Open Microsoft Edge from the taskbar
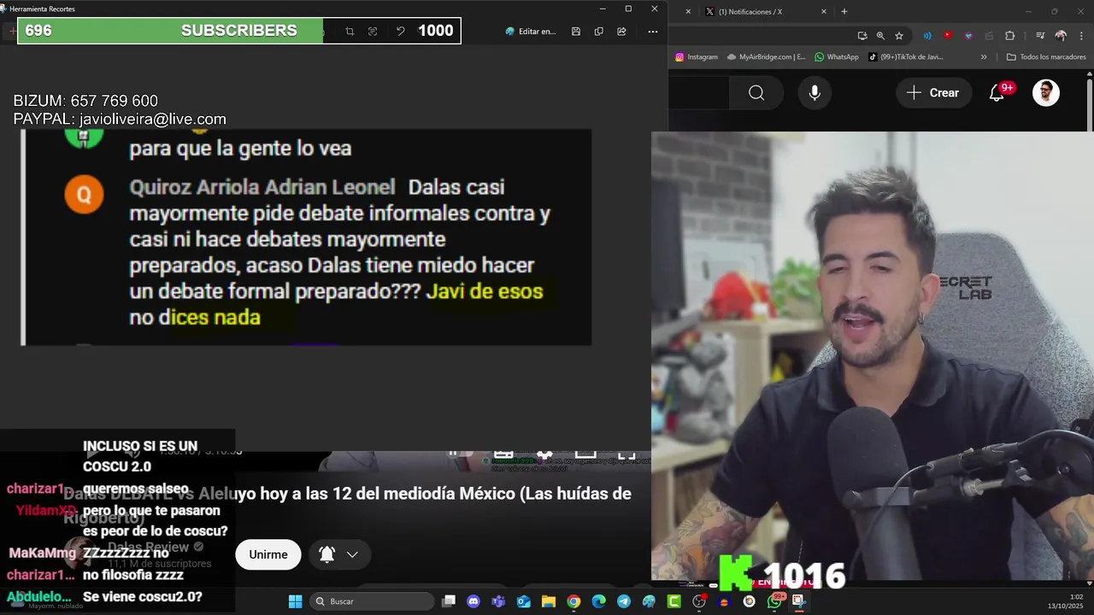 (598, 601)
